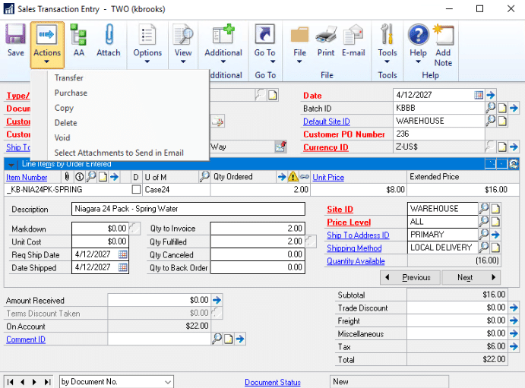Open the Quantity Available link
Image resolution: width=525 pixels, height=388 pixels.
pyautogui.click(x=356, y=261)
